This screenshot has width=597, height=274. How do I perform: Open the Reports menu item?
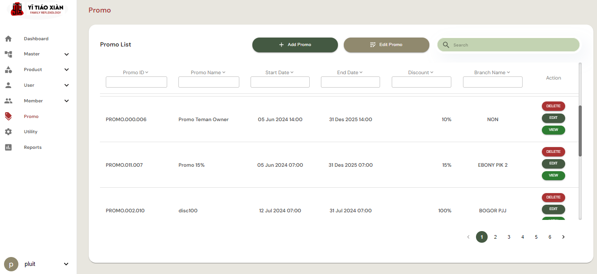click(33, 148)
